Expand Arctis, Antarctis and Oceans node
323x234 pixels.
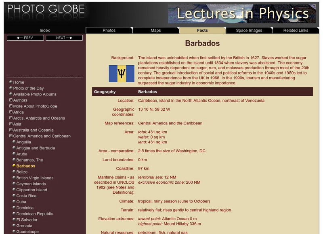point(11,118)
